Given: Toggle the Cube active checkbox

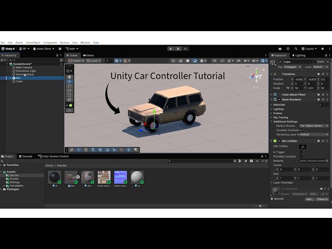Looking at the screenshot, I should click(280, 62).
